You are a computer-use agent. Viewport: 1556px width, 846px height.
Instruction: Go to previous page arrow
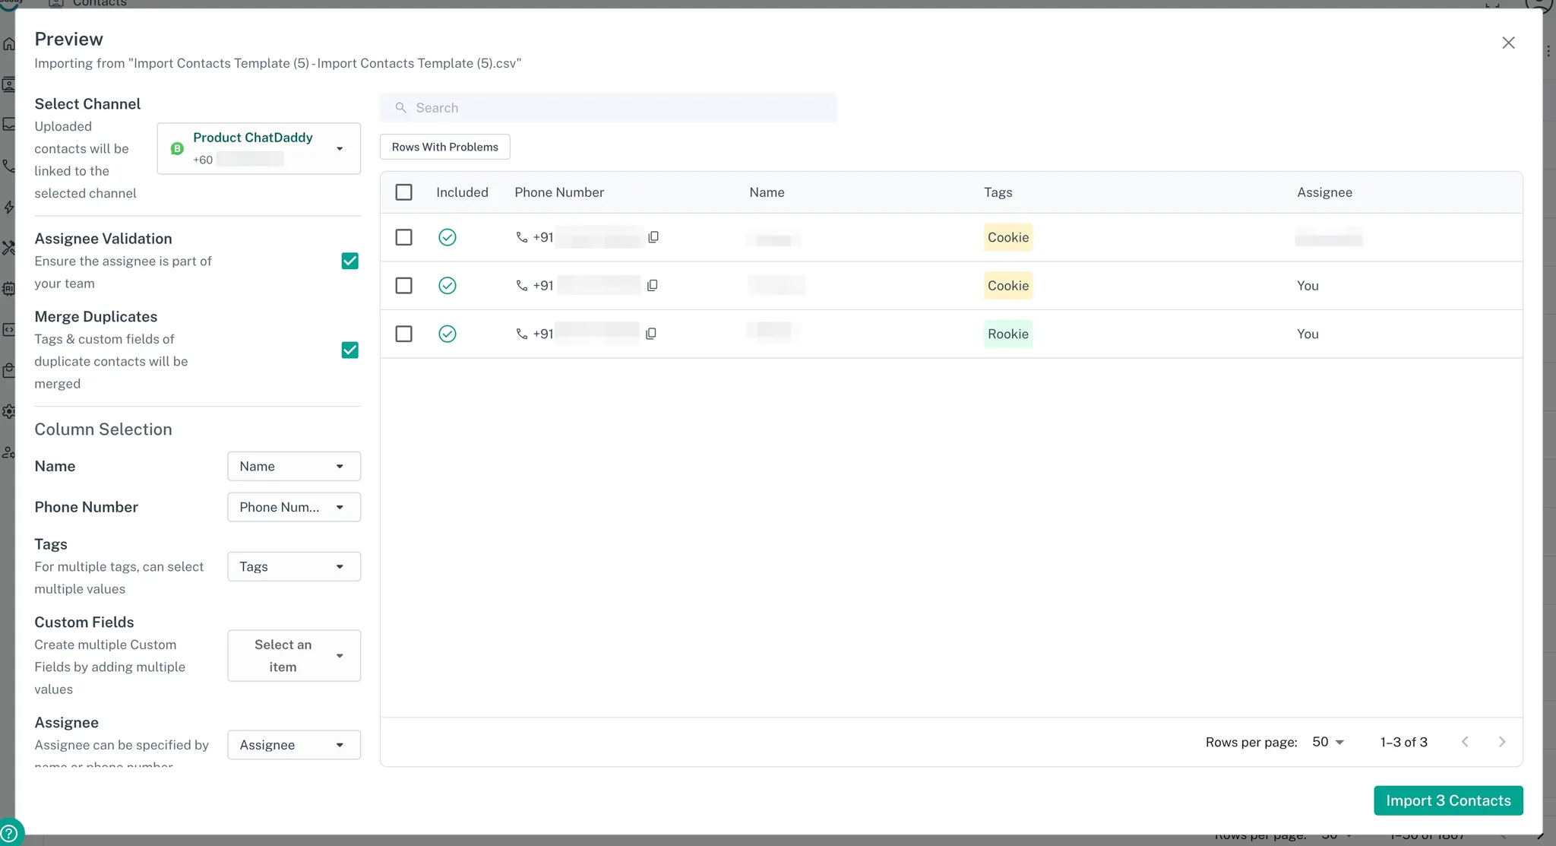pyautogui.click(x=1465, y=742)
